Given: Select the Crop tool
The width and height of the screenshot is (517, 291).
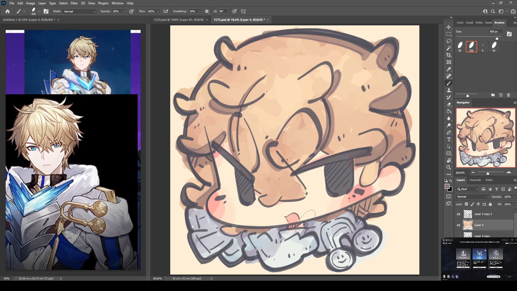Looking at the screenshot, I should [449, 55].
